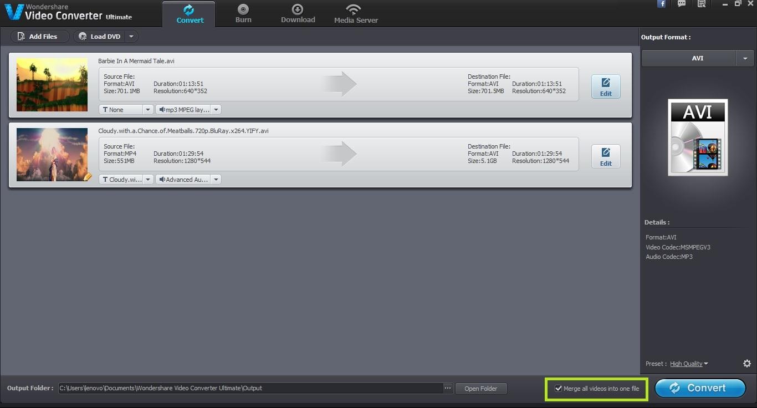
Task: Click destination Size:5.1GB text
Action: point(483,161)
